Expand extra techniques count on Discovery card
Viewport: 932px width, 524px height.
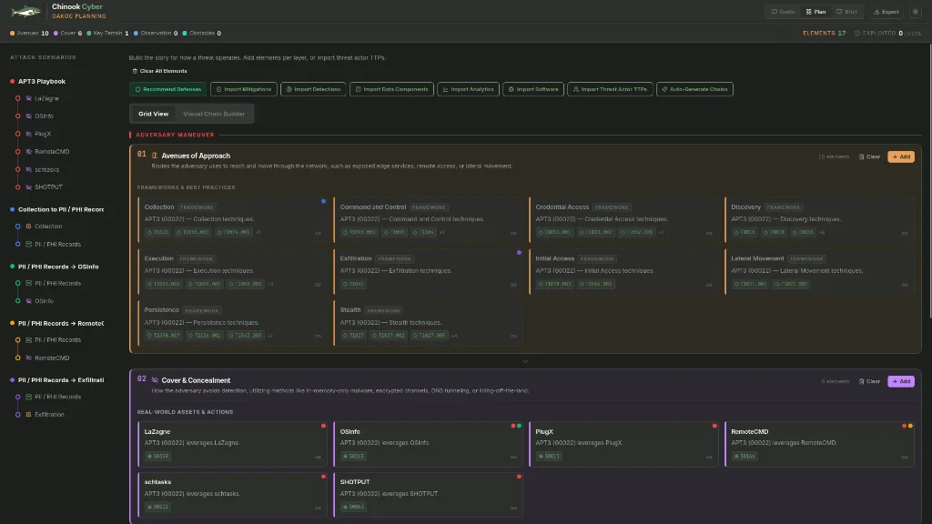[x=822, y=232]
